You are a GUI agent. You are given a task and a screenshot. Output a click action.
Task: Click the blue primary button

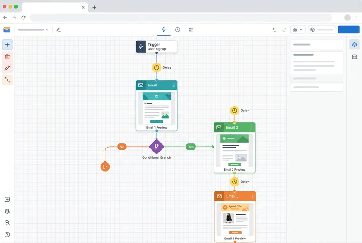(x=348, y=29)
